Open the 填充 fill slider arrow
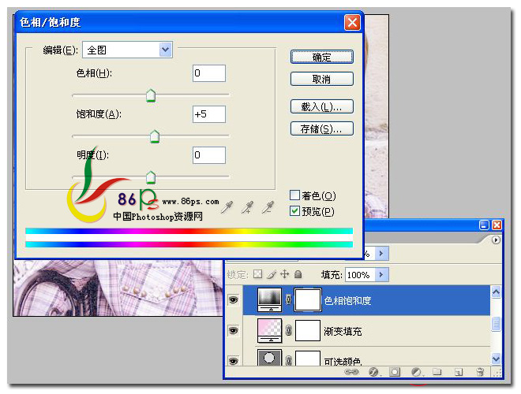 tap(381, 274)
